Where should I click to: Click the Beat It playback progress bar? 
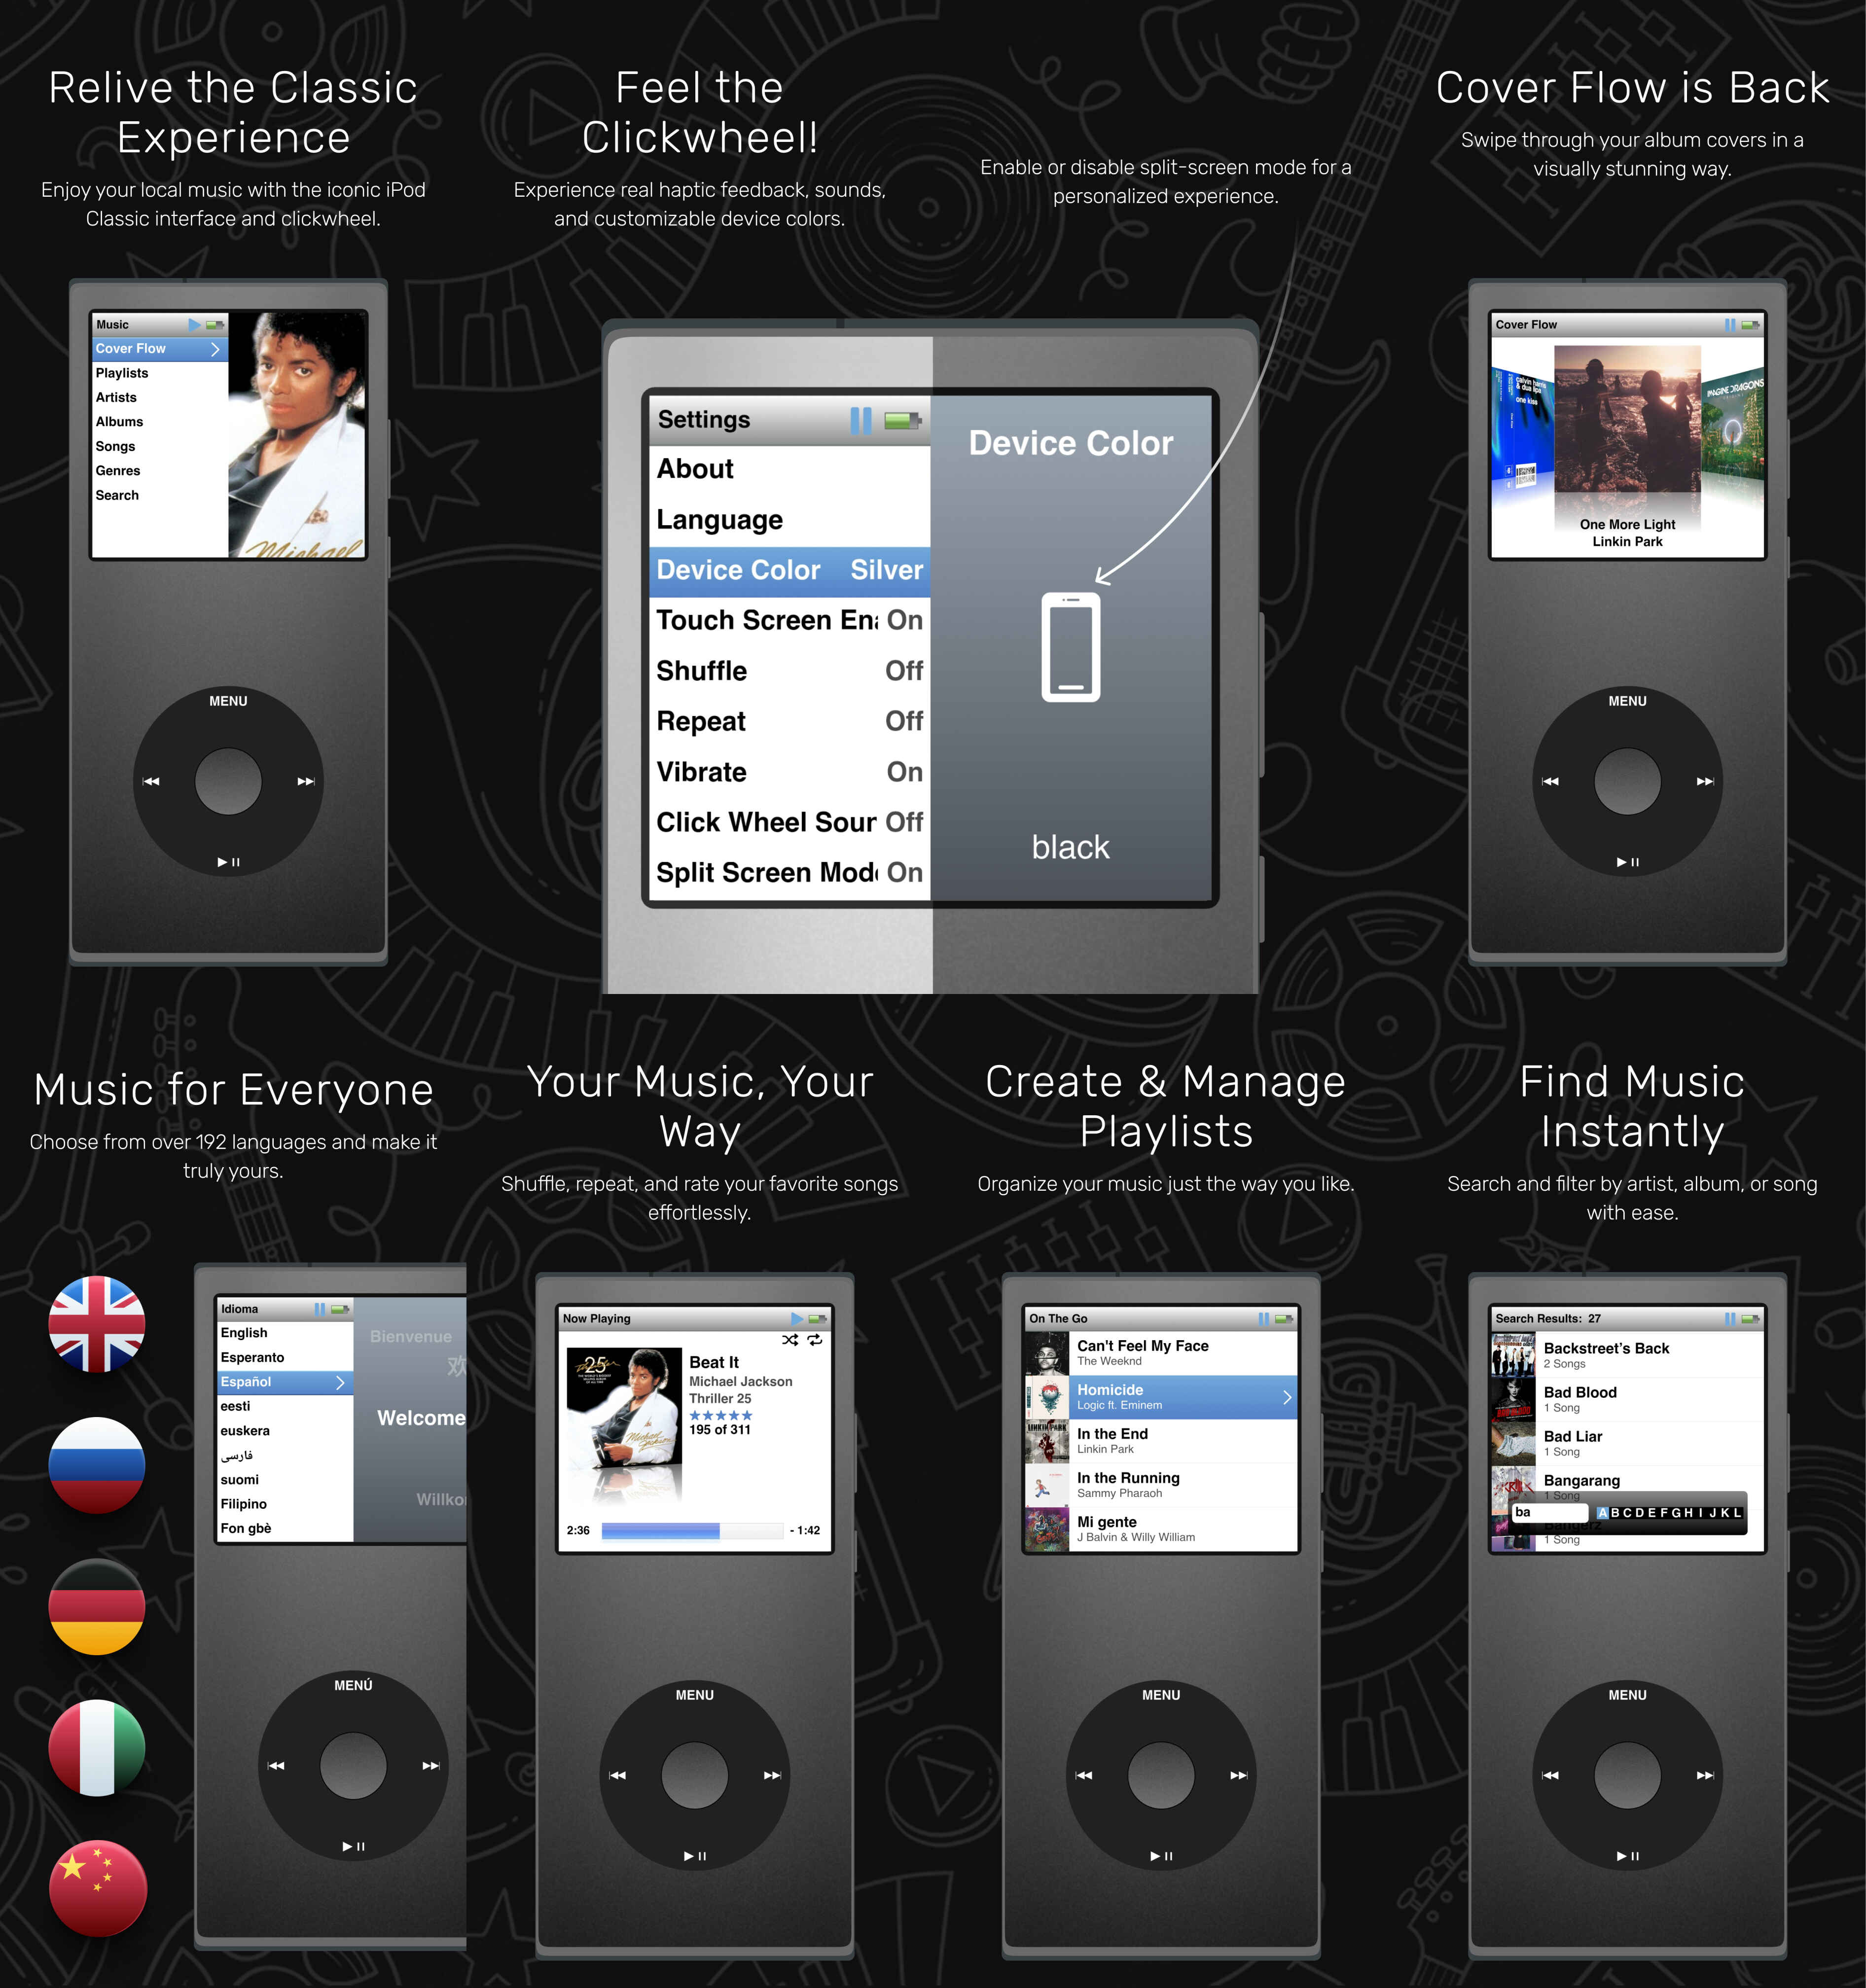(692, 1530)
